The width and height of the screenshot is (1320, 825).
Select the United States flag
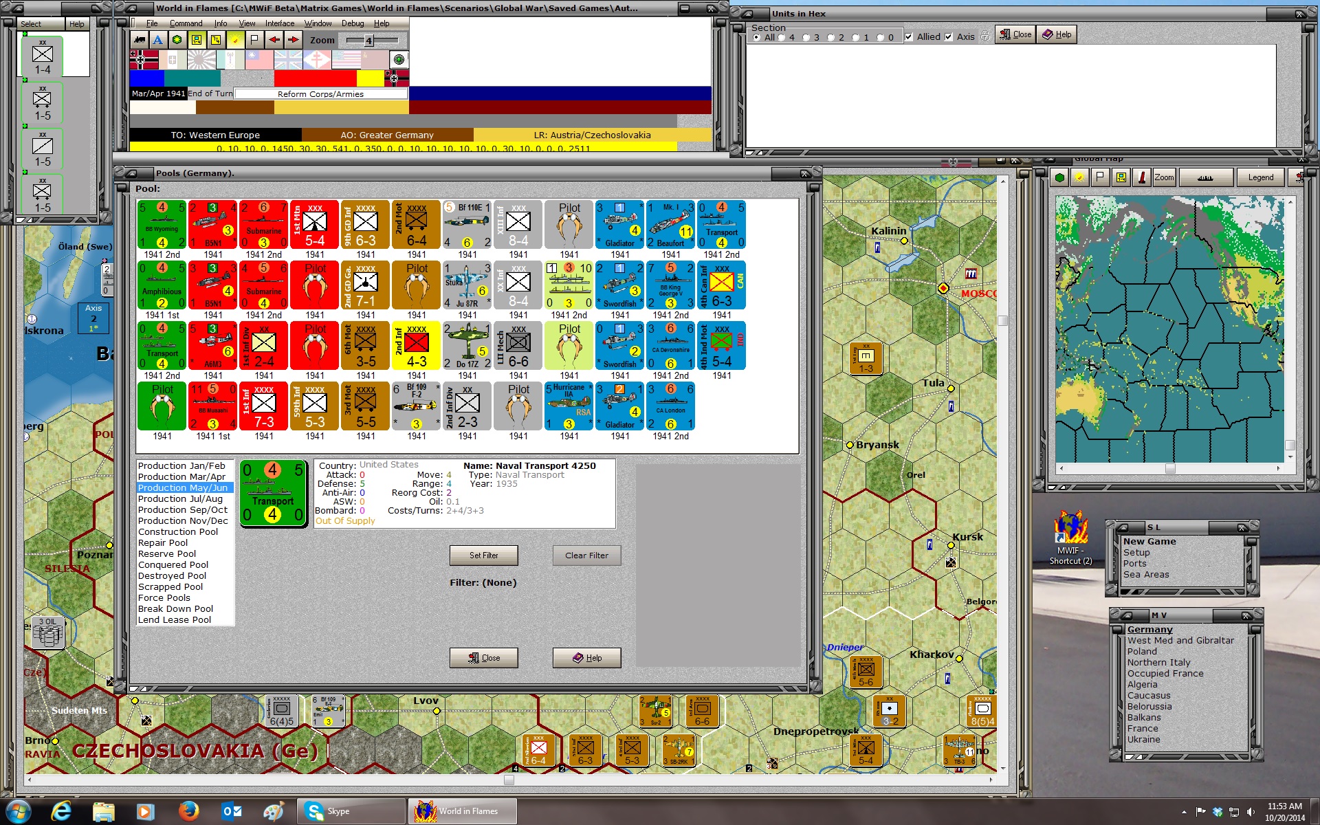346,60
